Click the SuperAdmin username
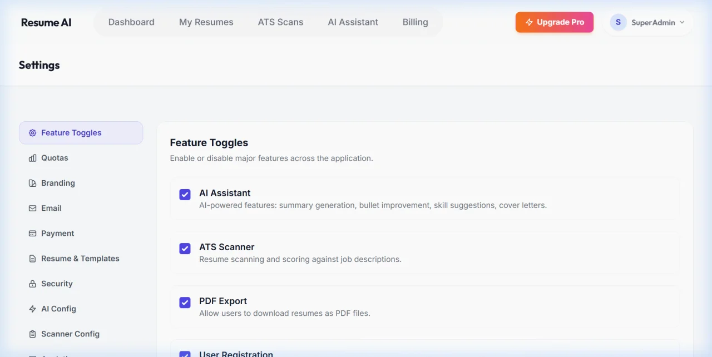The image size is (712, 357). click(x=653, y=23)
